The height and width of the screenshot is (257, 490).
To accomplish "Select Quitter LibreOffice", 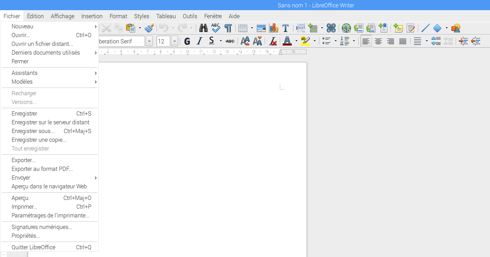I will click(49, 247).
